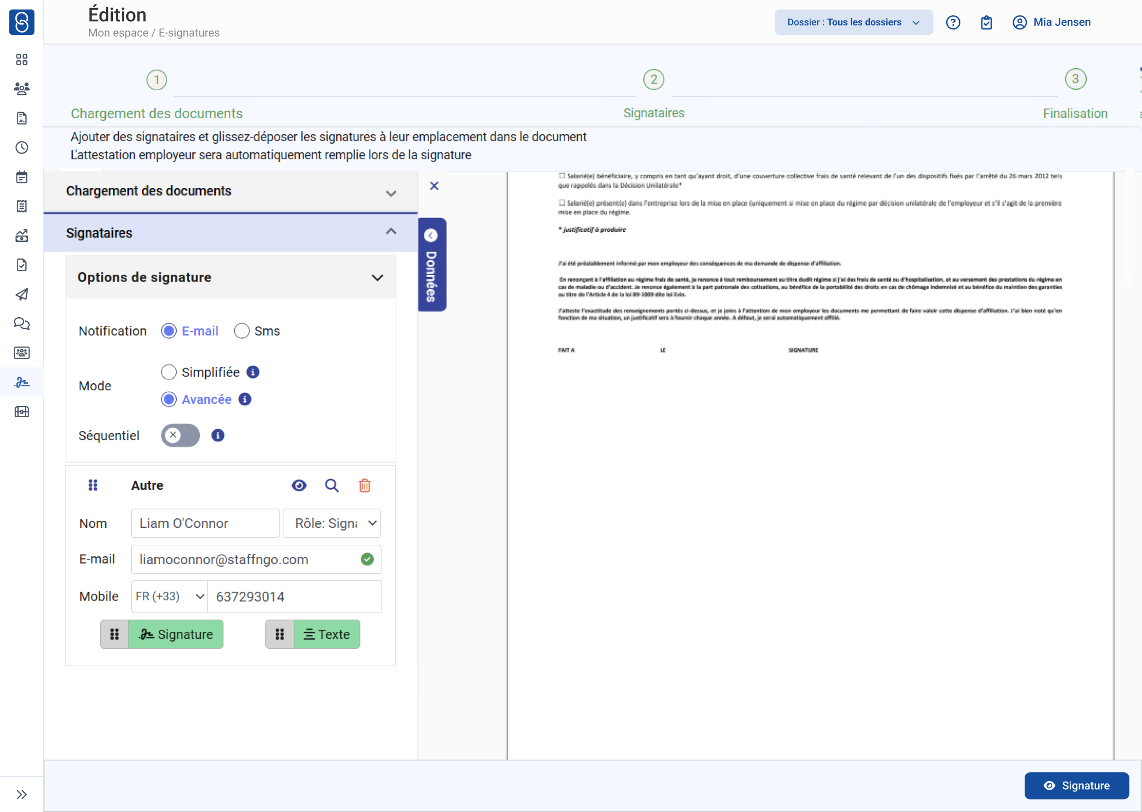Image resolution: width=1142 pixels, height=812 pixels.
Task: Open the checked document icon in sidebar
Action: point(21,265)
